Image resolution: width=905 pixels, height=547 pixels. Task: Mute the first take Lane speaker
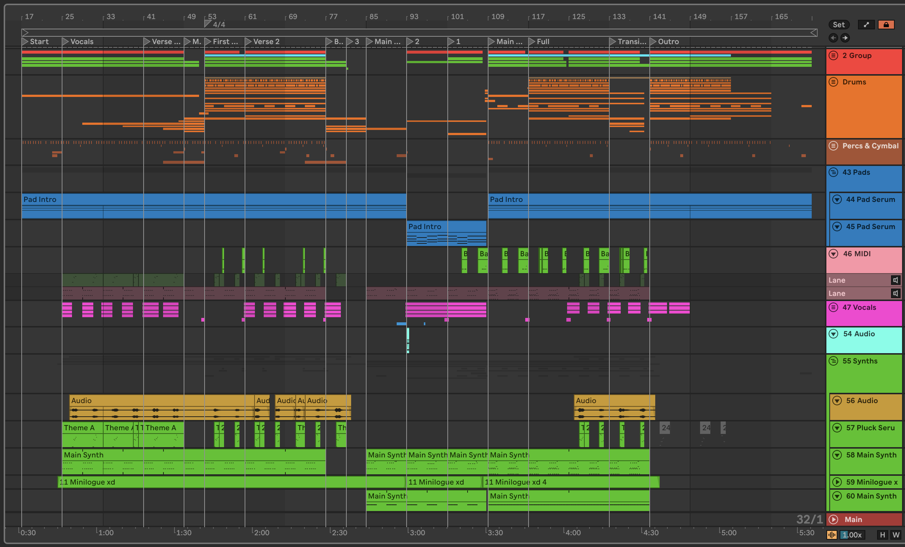point(896,280)
